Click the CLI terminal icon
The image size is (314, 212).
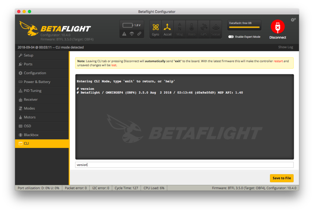[21, 144]
